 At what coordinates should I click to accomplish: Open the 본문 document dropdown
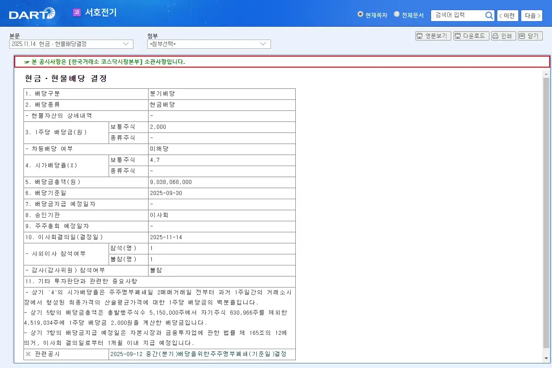[71, 44]
